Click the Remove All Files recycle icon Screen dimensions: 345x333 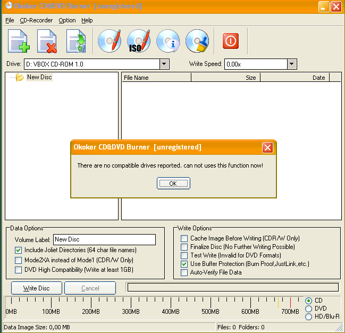coord(76,41)
